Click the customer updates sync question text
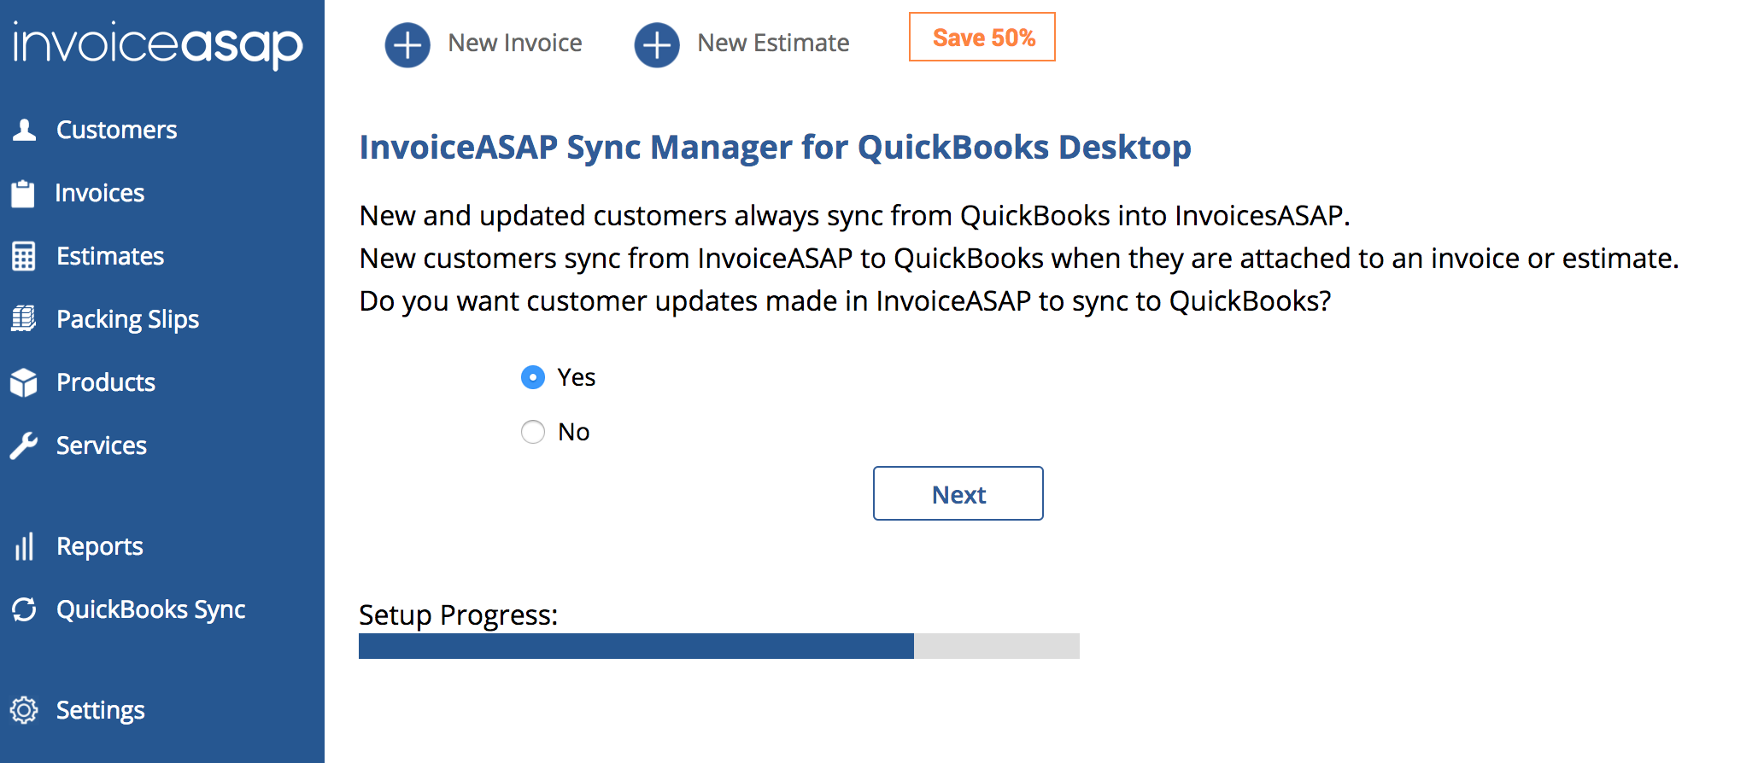 coord(846,301)
